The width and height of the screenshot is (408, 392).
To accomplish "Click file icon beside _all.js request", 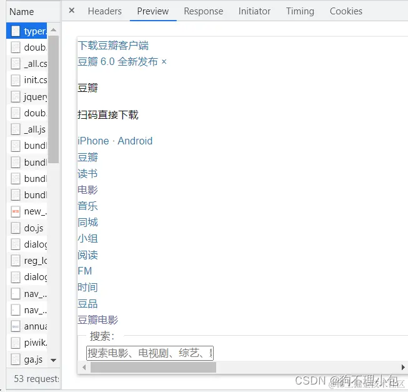I will click(x=16, y=129).
